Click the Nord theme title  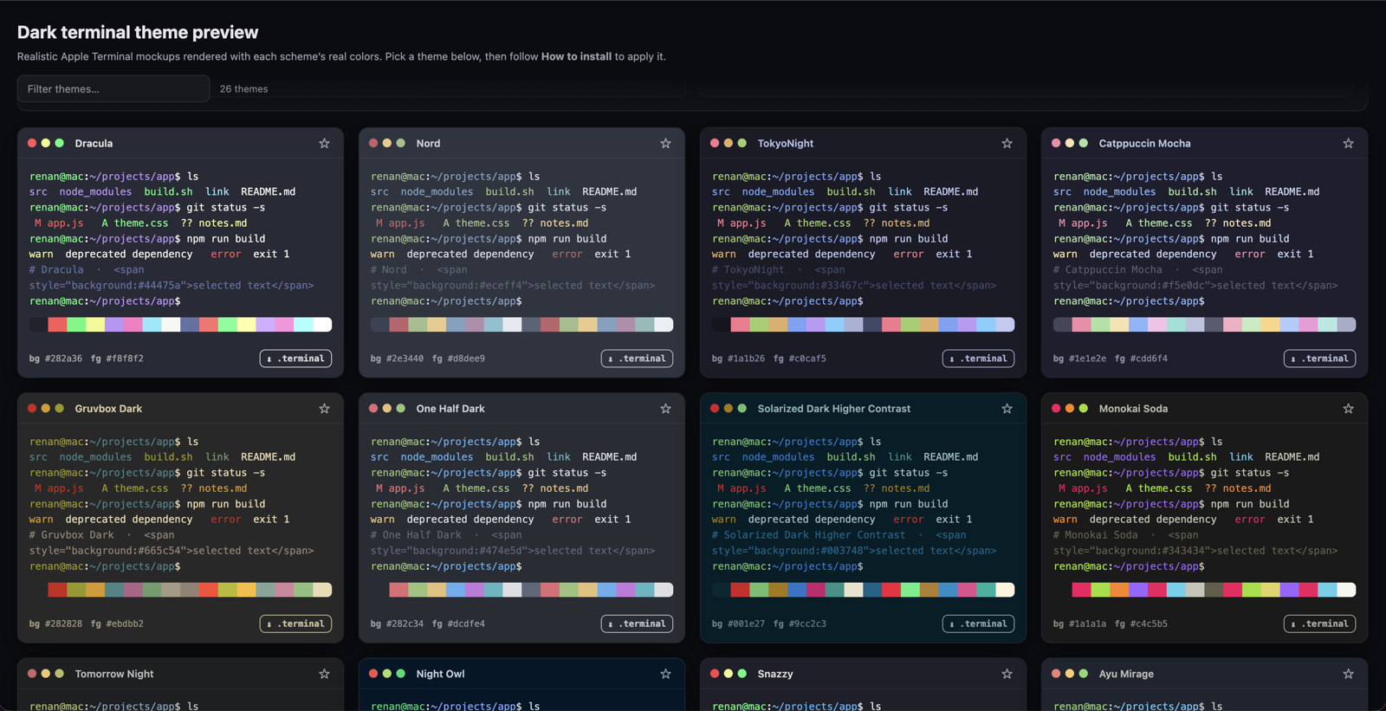tap(428, 143)
